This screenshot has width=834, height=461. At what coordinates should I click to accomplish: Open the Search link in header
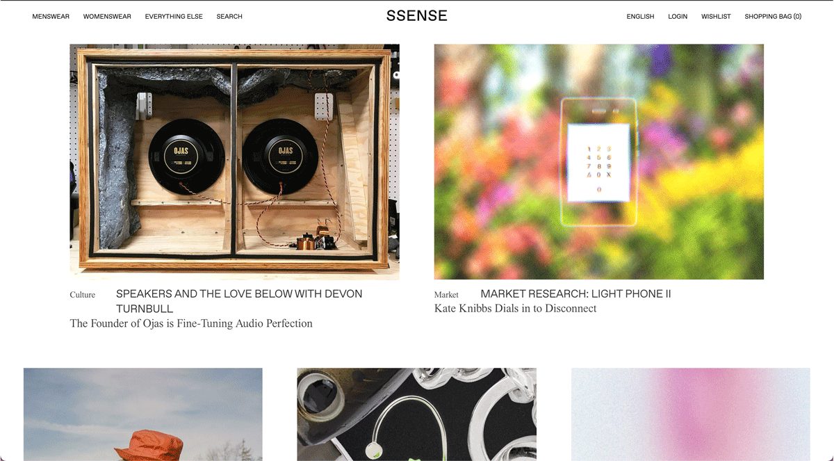(229, 17)
